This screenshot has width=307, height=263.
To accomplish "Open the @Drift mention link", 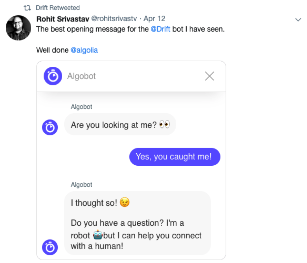I will (160, 29).
